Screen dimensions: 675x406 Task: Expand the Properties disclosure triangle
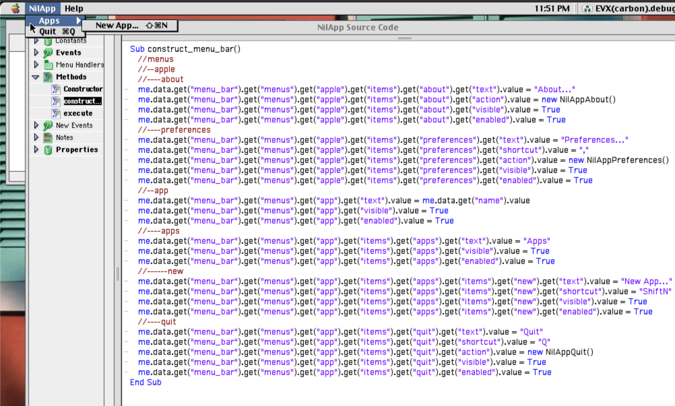pos(36,149)
